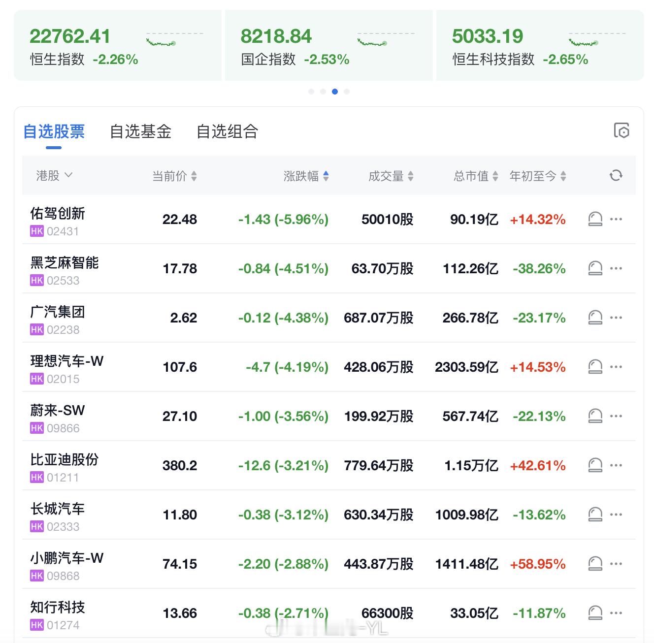Image resolution: width=654 pixels, height=643 pixels.
Task: Open more options for 小鹏汽车-W
Action: 616,564
